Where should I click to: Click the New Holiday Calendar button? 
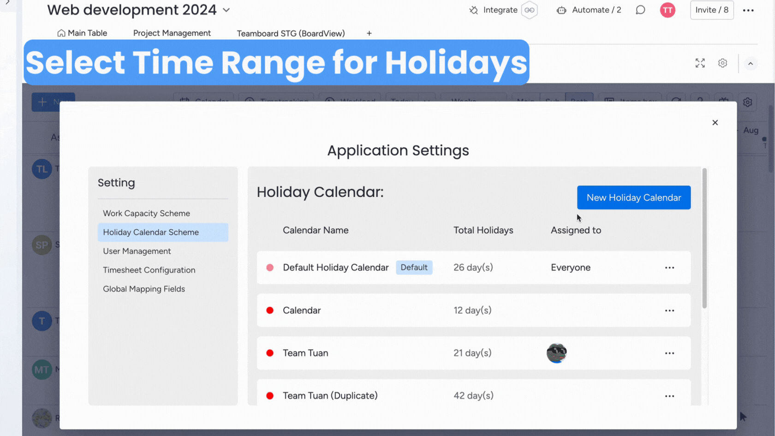(633, 197)
